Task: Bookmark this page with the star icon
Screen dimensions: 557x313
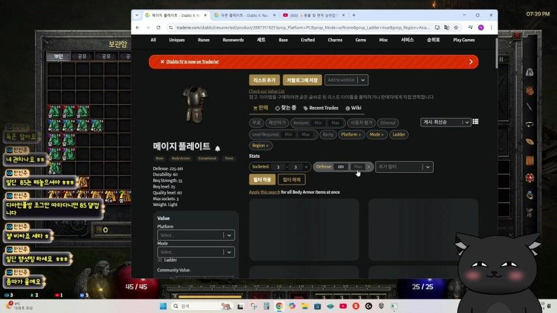Action: coord(456,27)
